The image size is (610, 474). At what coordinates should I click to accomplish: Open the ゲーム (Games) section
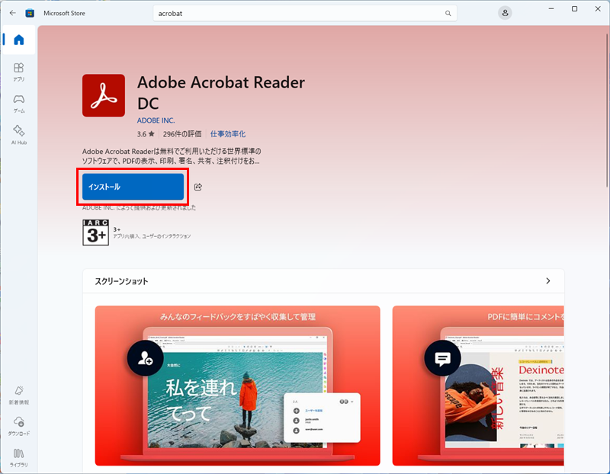pos(19,103)
